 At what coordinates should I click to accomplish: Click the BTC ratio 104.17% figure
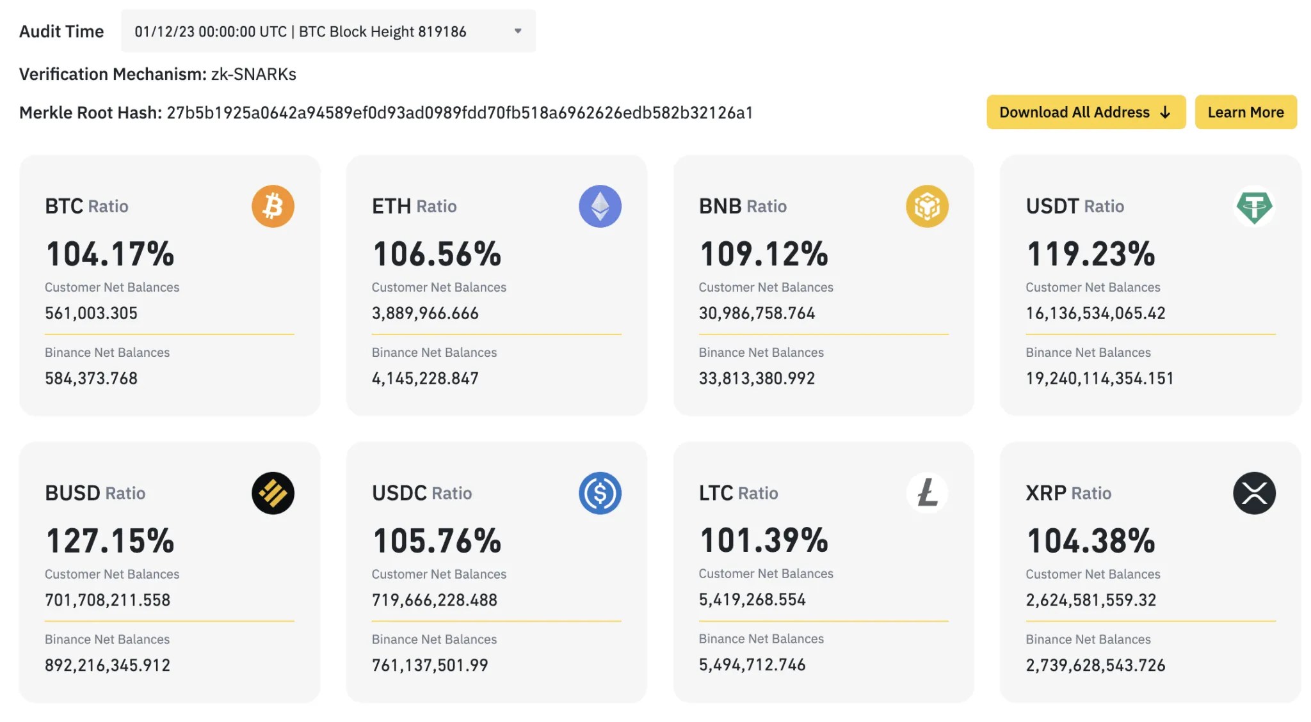pos(110,254)
